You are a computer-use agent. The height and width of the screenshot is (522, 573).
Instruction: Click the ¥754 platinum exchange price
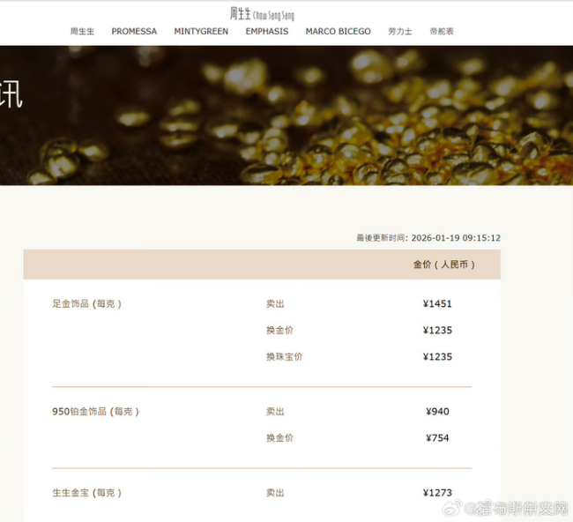tap(437, 438)
